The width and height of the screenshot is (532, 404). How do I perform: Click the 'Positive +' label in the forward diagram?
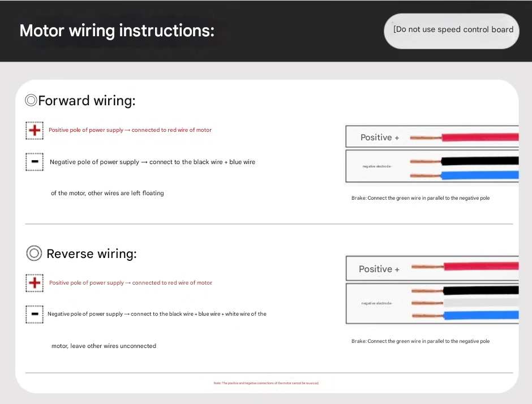click(x=380, y=137)
